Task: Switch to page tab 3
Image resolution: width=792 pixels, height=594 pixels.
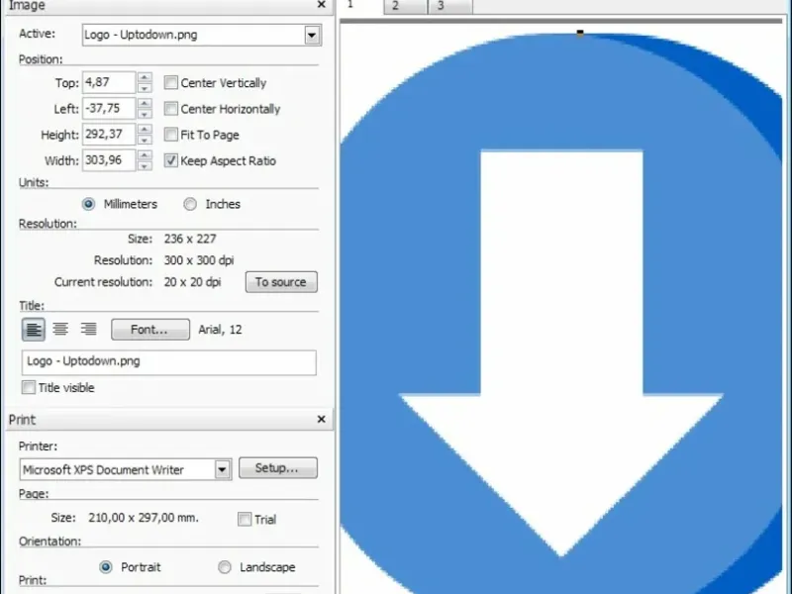Action: coord(450,6)
